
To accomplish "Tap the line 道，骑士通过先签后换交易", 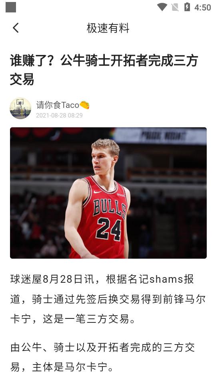I will 108,299.
